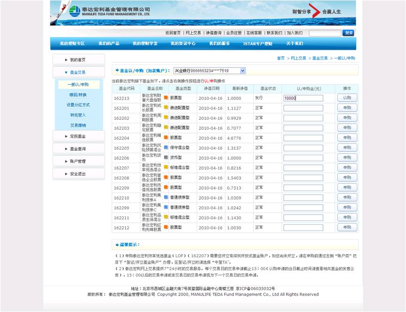Click the 申购 button for fund 162209
The image size is (406, 312).
click(x=347, y=187)
